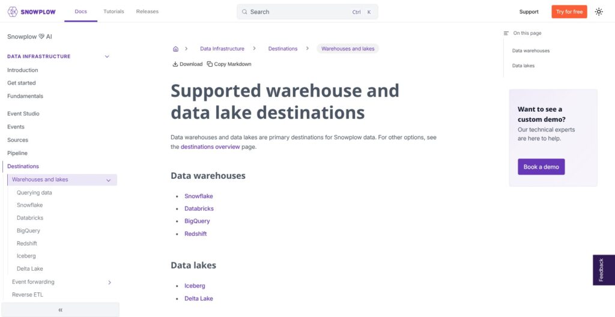The height and width of the screenshot is (317, 615).
Task: Open the Iceberg link under Data lakes
Action: point(195,286)
